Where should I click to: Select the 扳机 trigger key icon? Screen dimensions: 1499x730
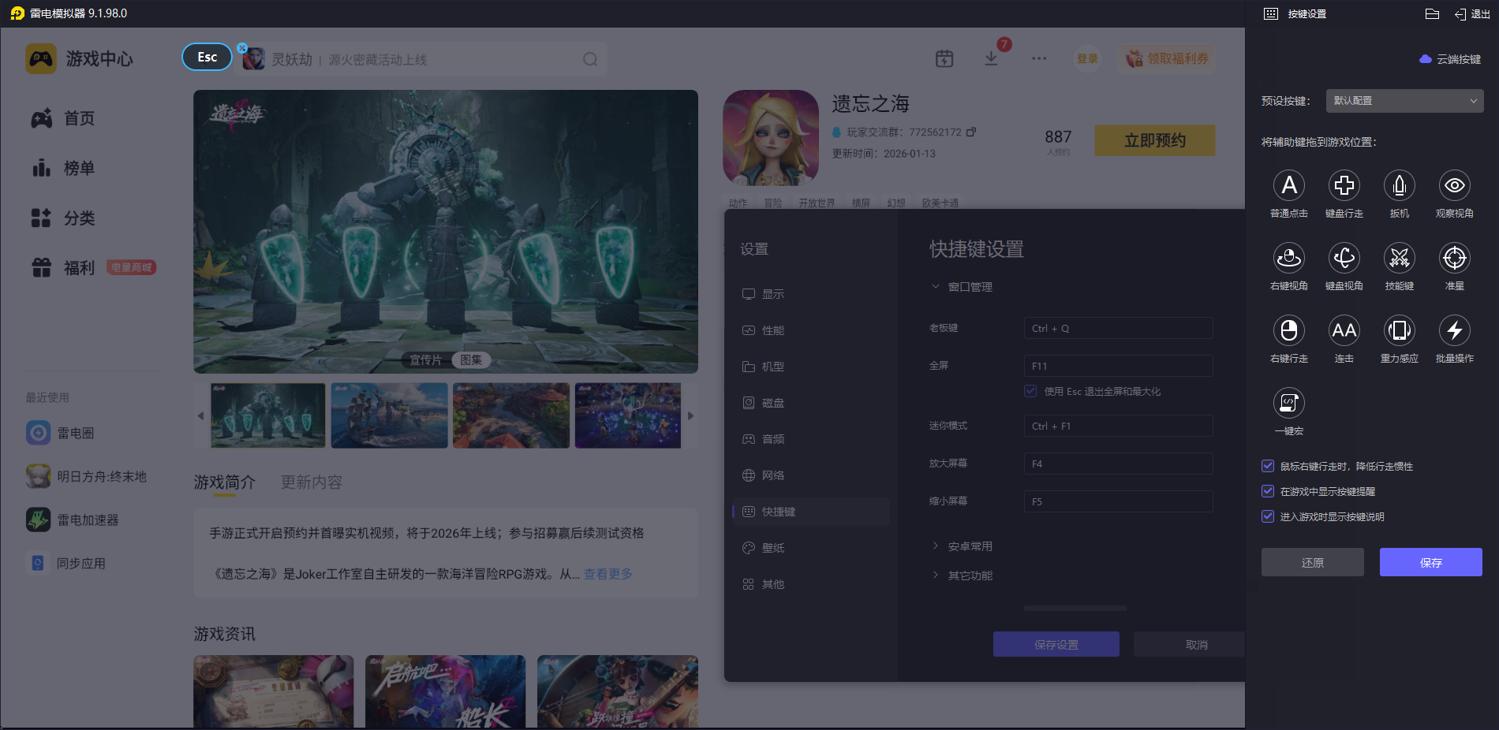click(1400, 186)
